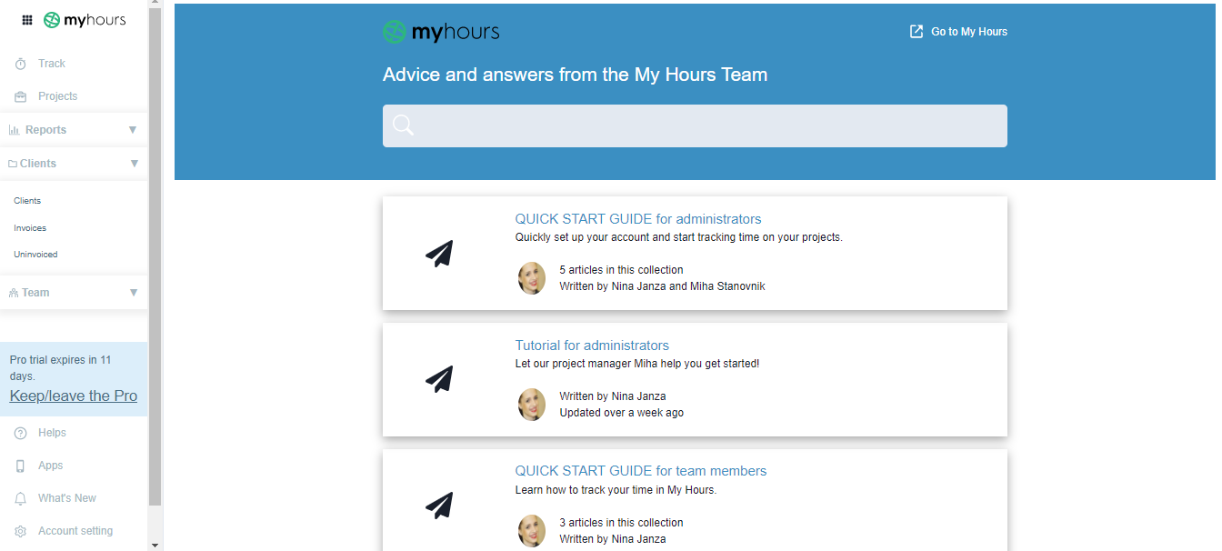Click the sidebar scrollbar up arrow
The image size is (1222, 551).
155,4
